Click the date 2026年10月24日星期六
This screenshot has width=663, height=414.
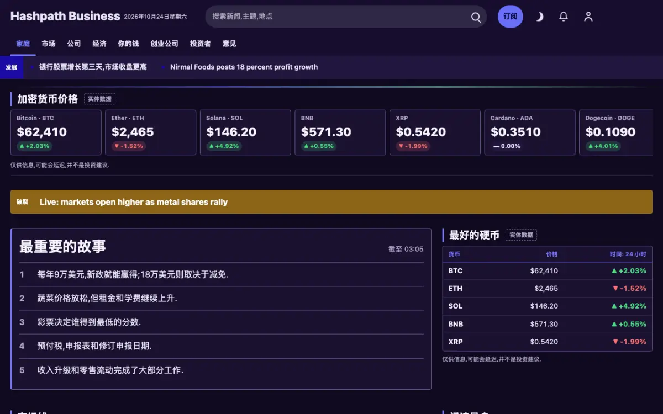[x=155, y=17]
